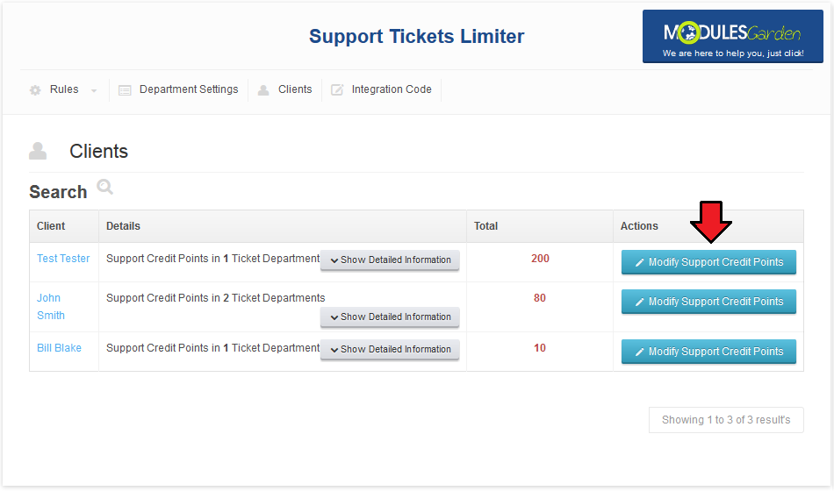Click the Integration Code edit icon
Viewport: 834px width, 491px height.
click(x=337, y=89)
